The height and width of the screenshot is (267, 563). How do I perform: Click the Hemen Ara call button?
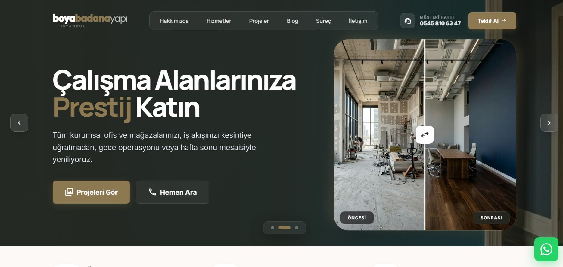(172, 192)
